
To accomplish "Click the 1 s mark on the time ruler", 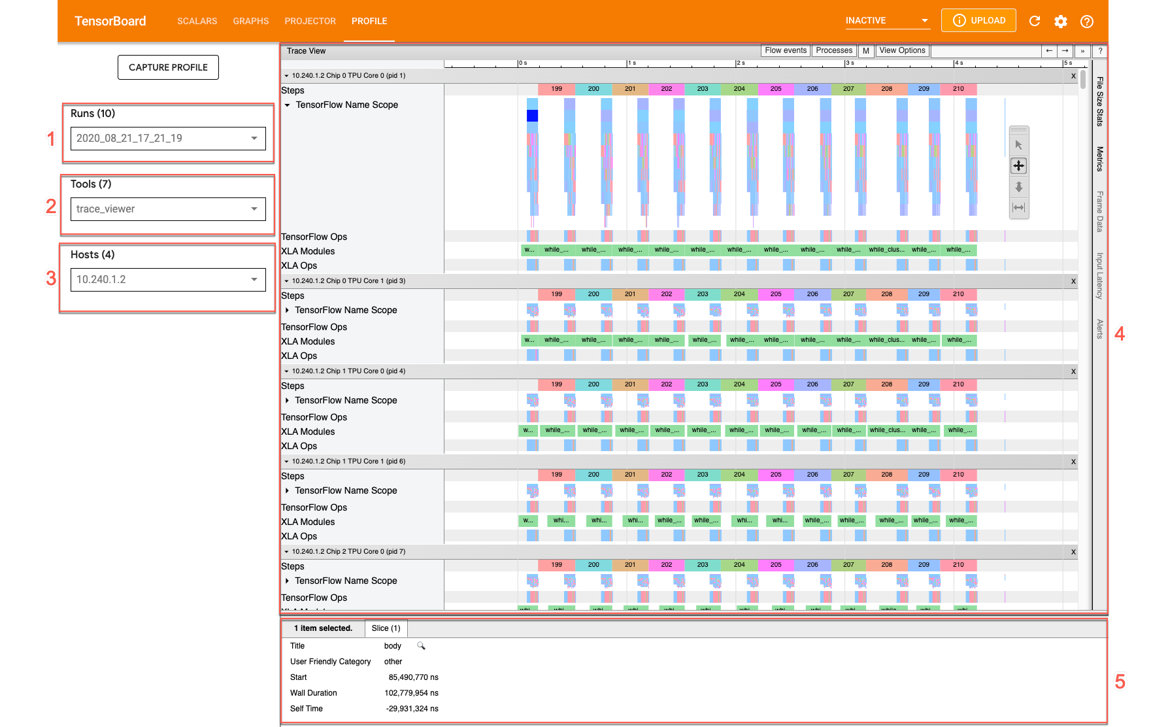I will point(631,63).
